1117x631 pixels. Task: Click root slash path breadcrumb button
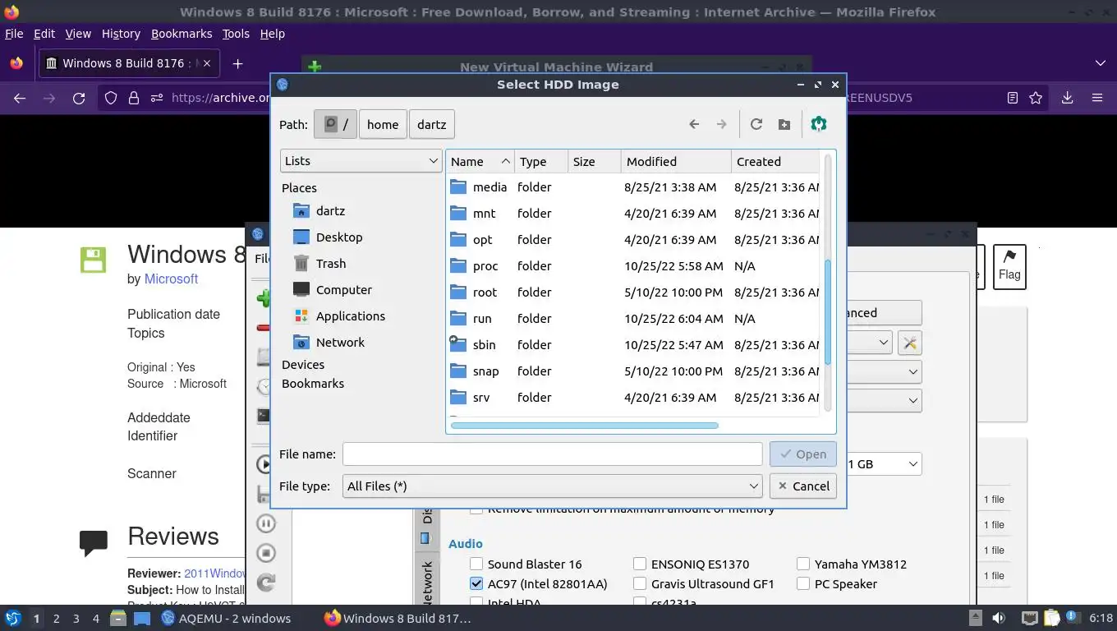[335, 124]
